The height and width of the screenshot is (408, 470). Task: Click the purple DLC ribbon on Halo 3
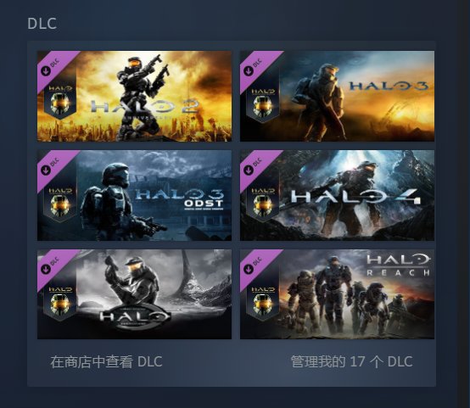(257, 66)
